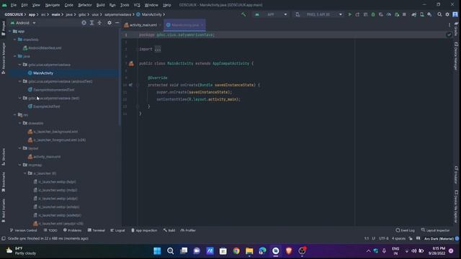Toggle Structure tool window side tab

(4, 157)
